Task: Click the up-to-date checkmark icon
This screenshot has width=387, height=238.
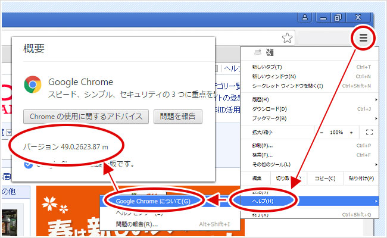Action: pos(28,165)
